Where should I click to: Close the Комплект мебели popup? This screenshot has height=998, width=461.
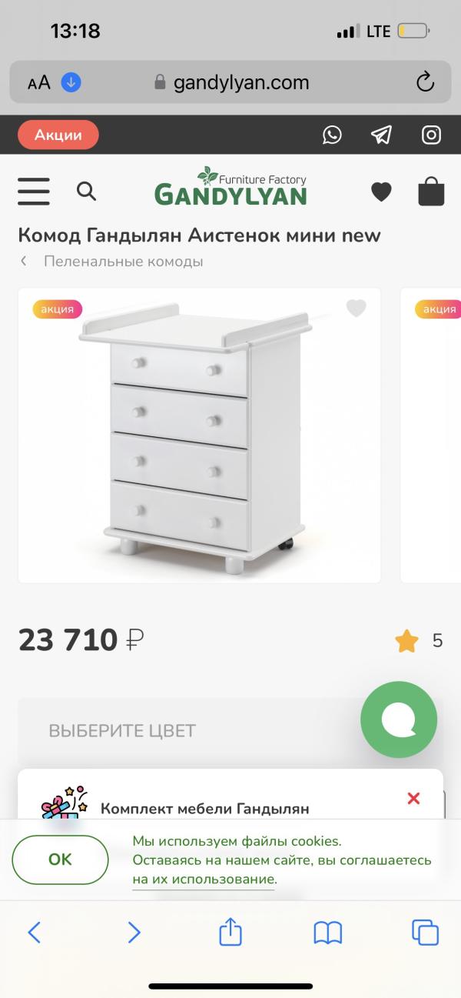(413, 799)
